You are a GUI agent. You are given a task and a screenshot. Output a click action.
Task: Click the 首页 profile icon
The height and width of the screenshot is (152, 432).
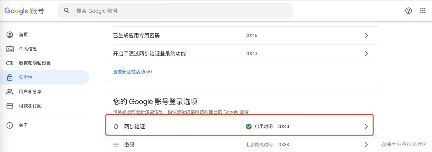click(x=10, y=35)
